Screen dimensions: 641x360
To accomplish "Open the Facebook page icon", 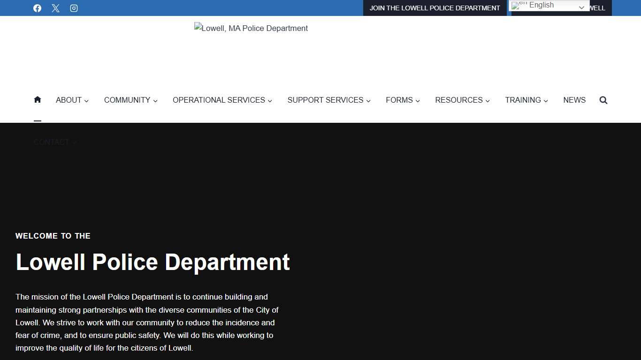I will click(37, 8).
